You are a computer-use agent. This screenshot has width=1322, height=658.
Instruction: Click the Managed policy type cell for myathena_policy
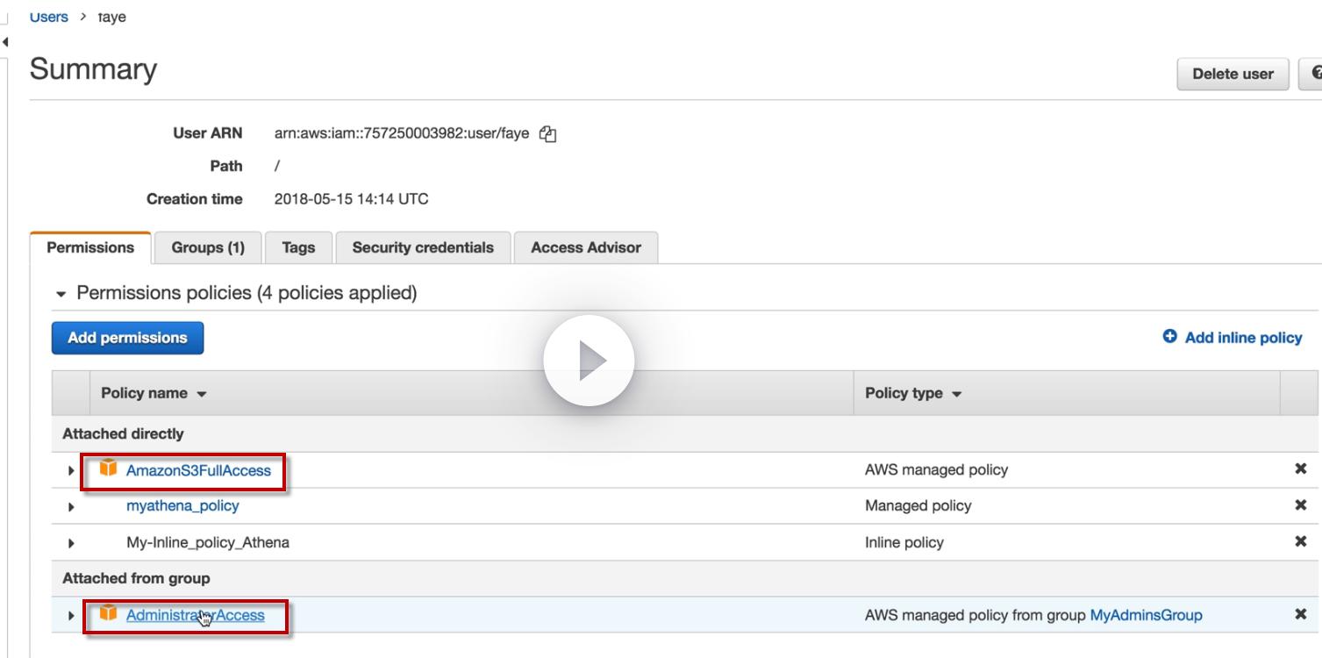[918, 505]
